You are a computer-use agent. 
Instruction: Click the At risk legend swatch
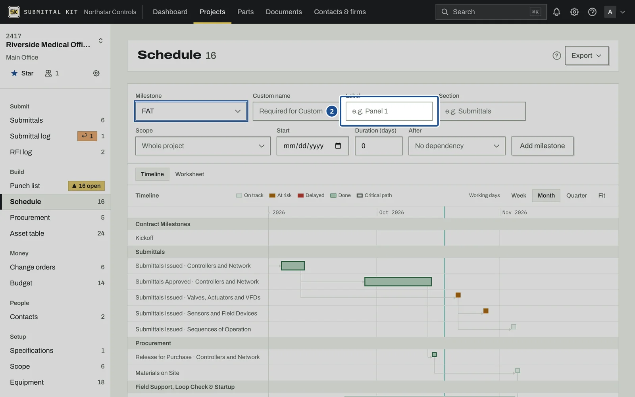[x=272, y=195]
